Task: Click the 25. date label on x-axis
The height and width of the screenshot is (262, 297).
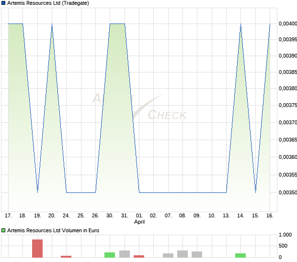Action: (x=81, y=215)
